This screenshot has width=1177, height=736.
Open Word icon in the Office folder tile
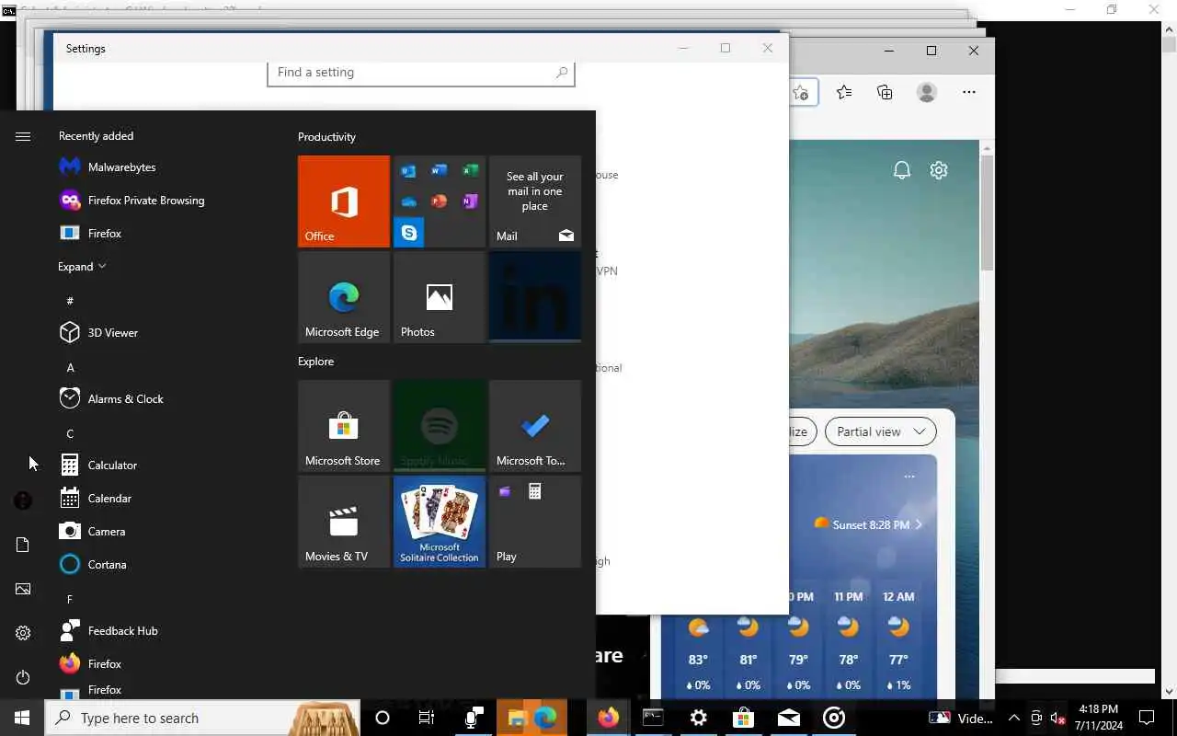point(440,171)
